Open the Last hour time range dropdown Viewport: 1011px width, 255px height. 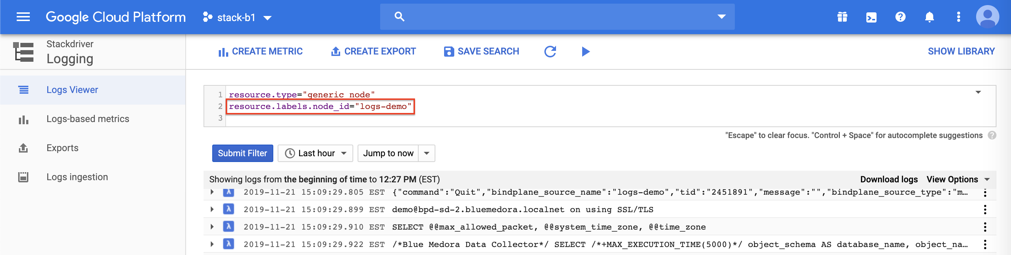[x=315, y=153]
